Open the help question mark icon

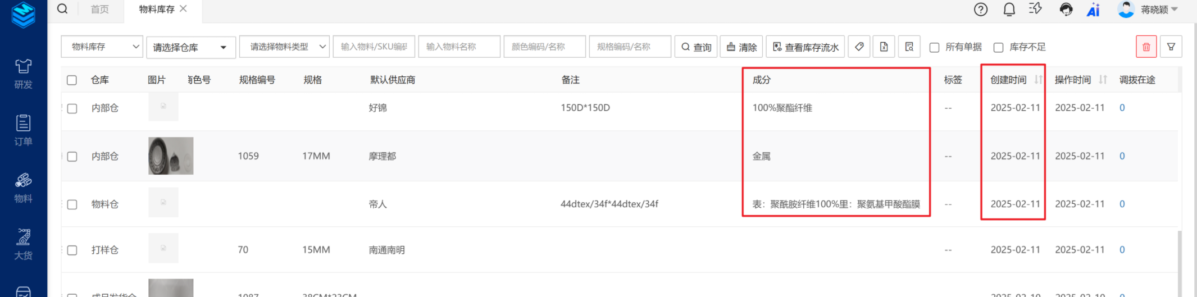[980, 10]
